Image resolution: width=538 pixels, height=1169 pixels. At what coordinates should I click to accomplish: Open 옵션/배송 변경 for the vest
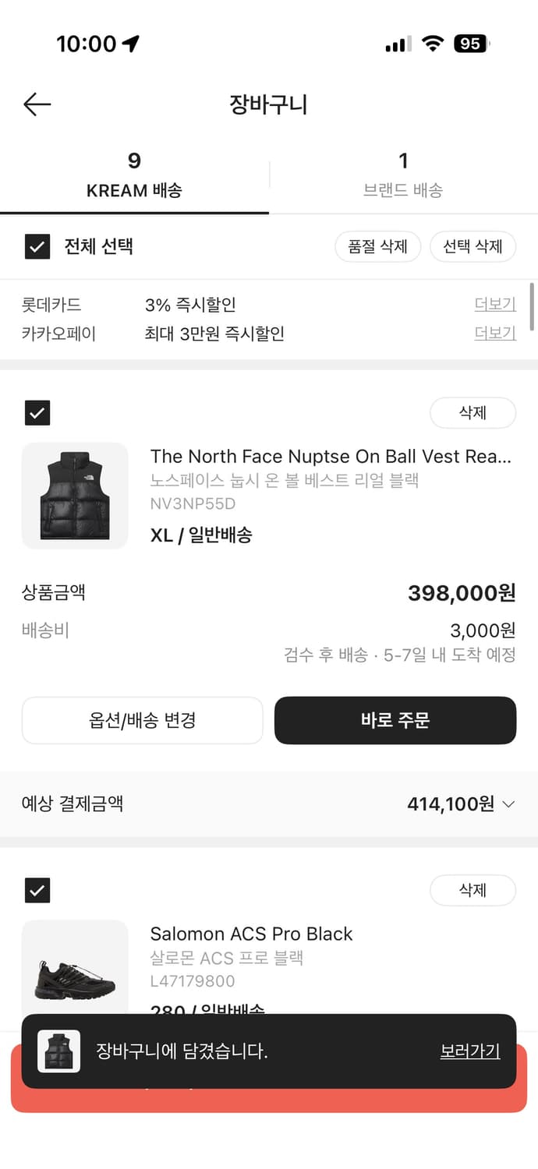pyautogui.click(x=143, y=720)
